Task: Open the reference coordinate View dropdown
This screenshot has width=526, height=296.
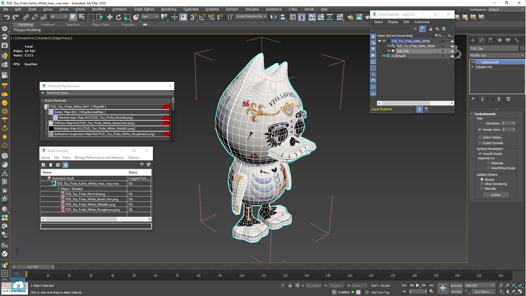Action: (150, 17)
